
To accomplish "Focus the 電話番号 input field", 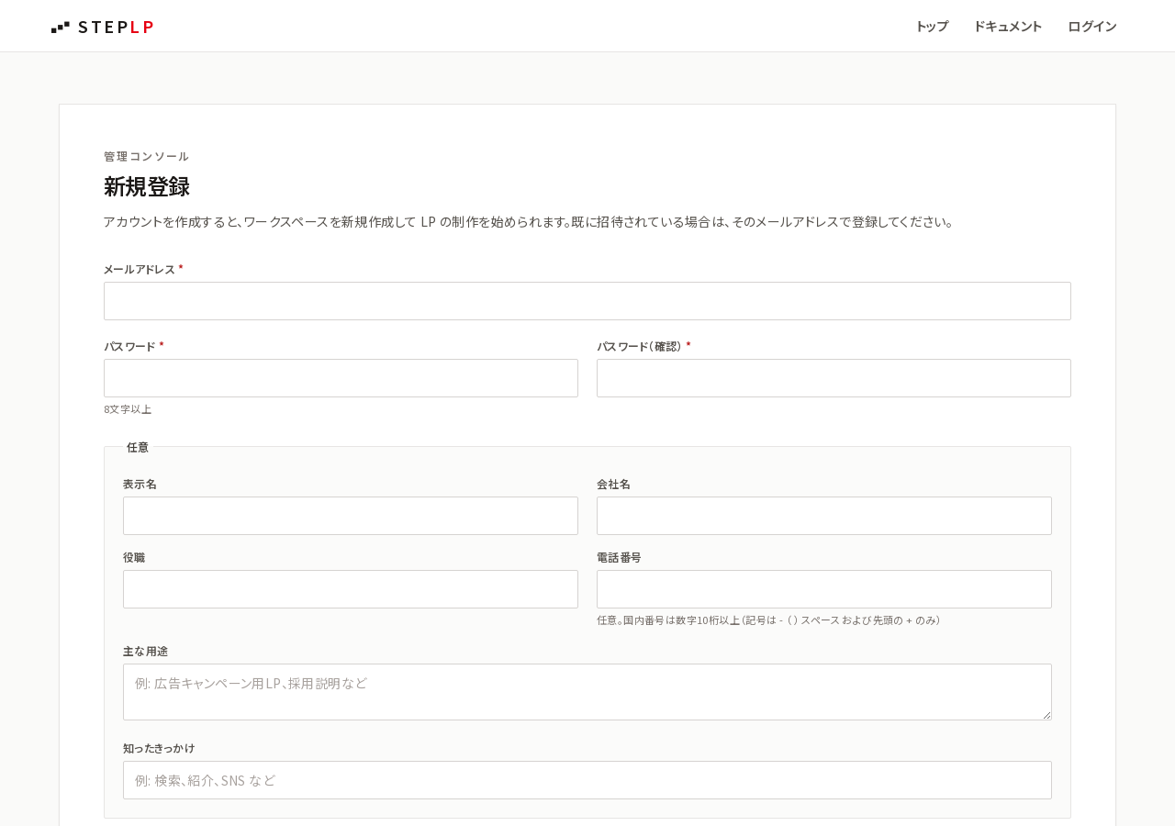I will click(x=824, y=589).
